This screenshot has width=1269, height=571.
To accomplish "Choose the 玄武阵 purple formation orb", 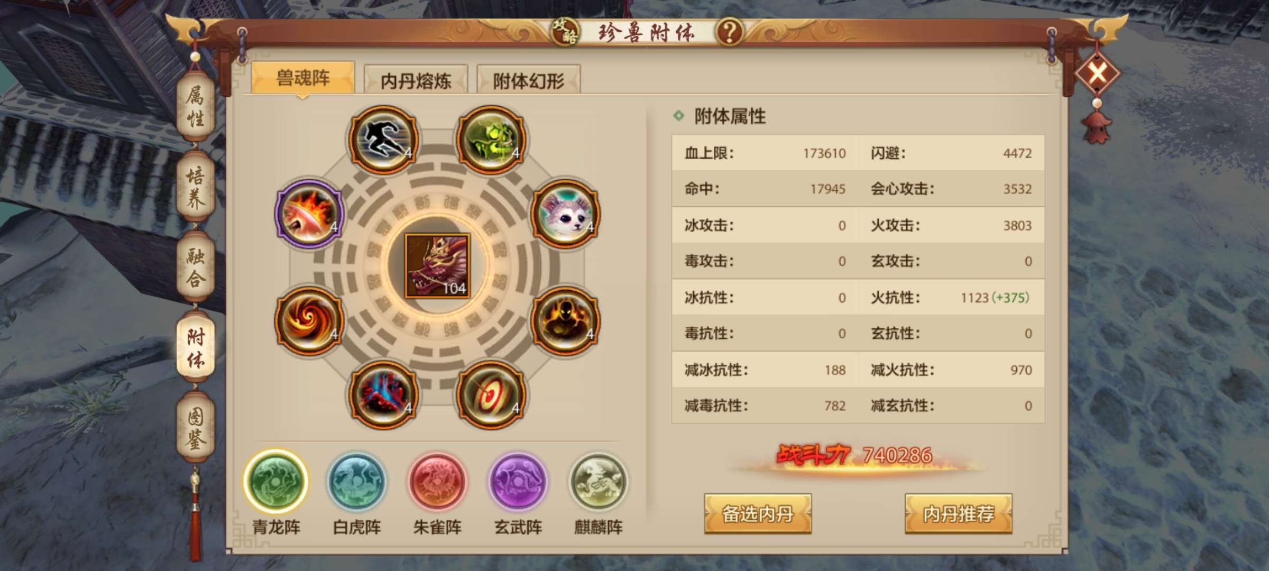I will 518,481.
